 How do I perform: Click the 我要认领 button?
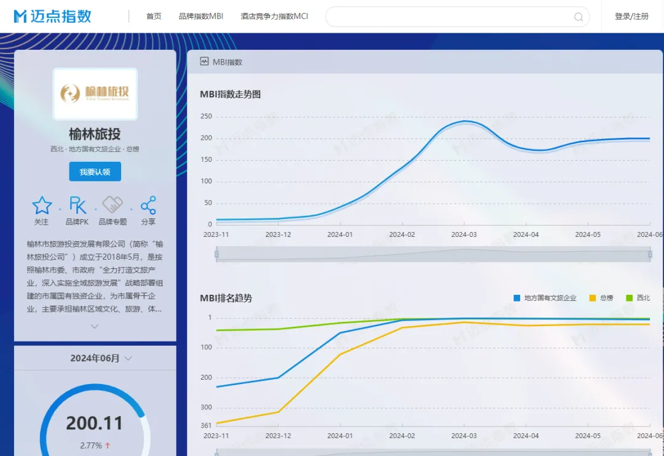[x=95, y=172]
